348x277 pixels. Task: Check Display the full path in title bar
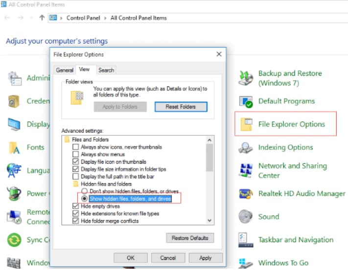pyautogui.click(x=75, y=176)
